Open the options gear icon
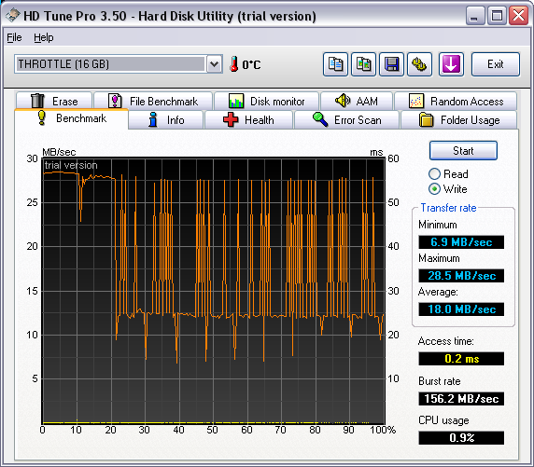Screen dimensions: 534x467 tap(419, 64)
